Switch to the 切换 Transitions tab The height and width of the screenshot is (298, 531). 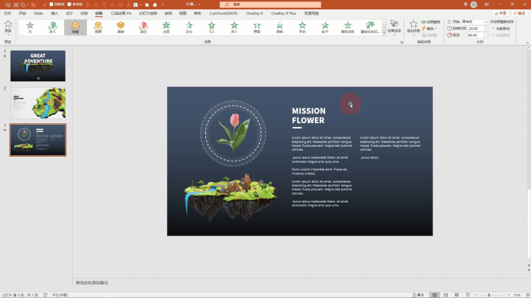pos(84,13)
